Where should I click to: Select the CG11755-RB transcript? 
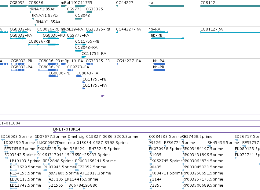[81, 45]
